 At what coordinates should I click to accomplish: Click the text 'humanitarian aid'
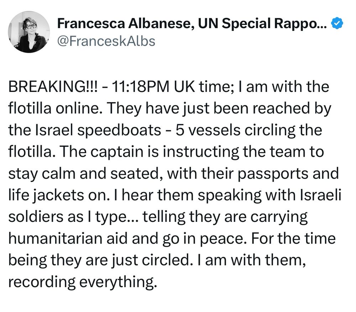[x=68, y=238]
